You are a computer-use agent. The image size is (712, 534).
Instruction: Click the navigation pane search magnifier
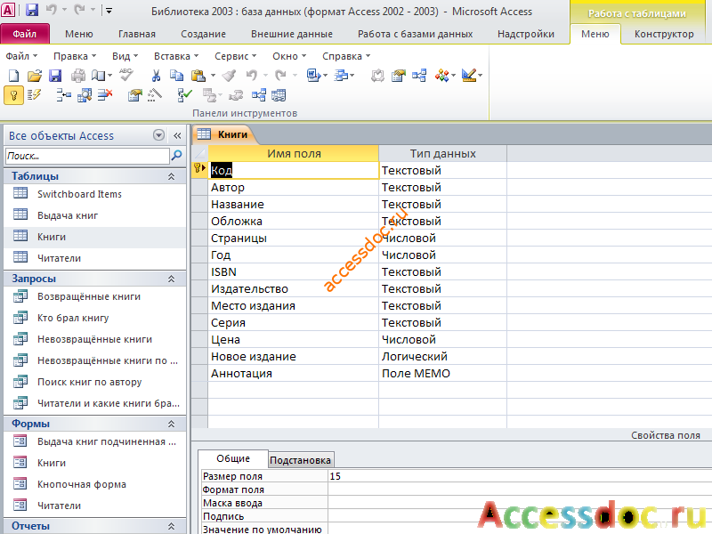(x=176, y=156)
